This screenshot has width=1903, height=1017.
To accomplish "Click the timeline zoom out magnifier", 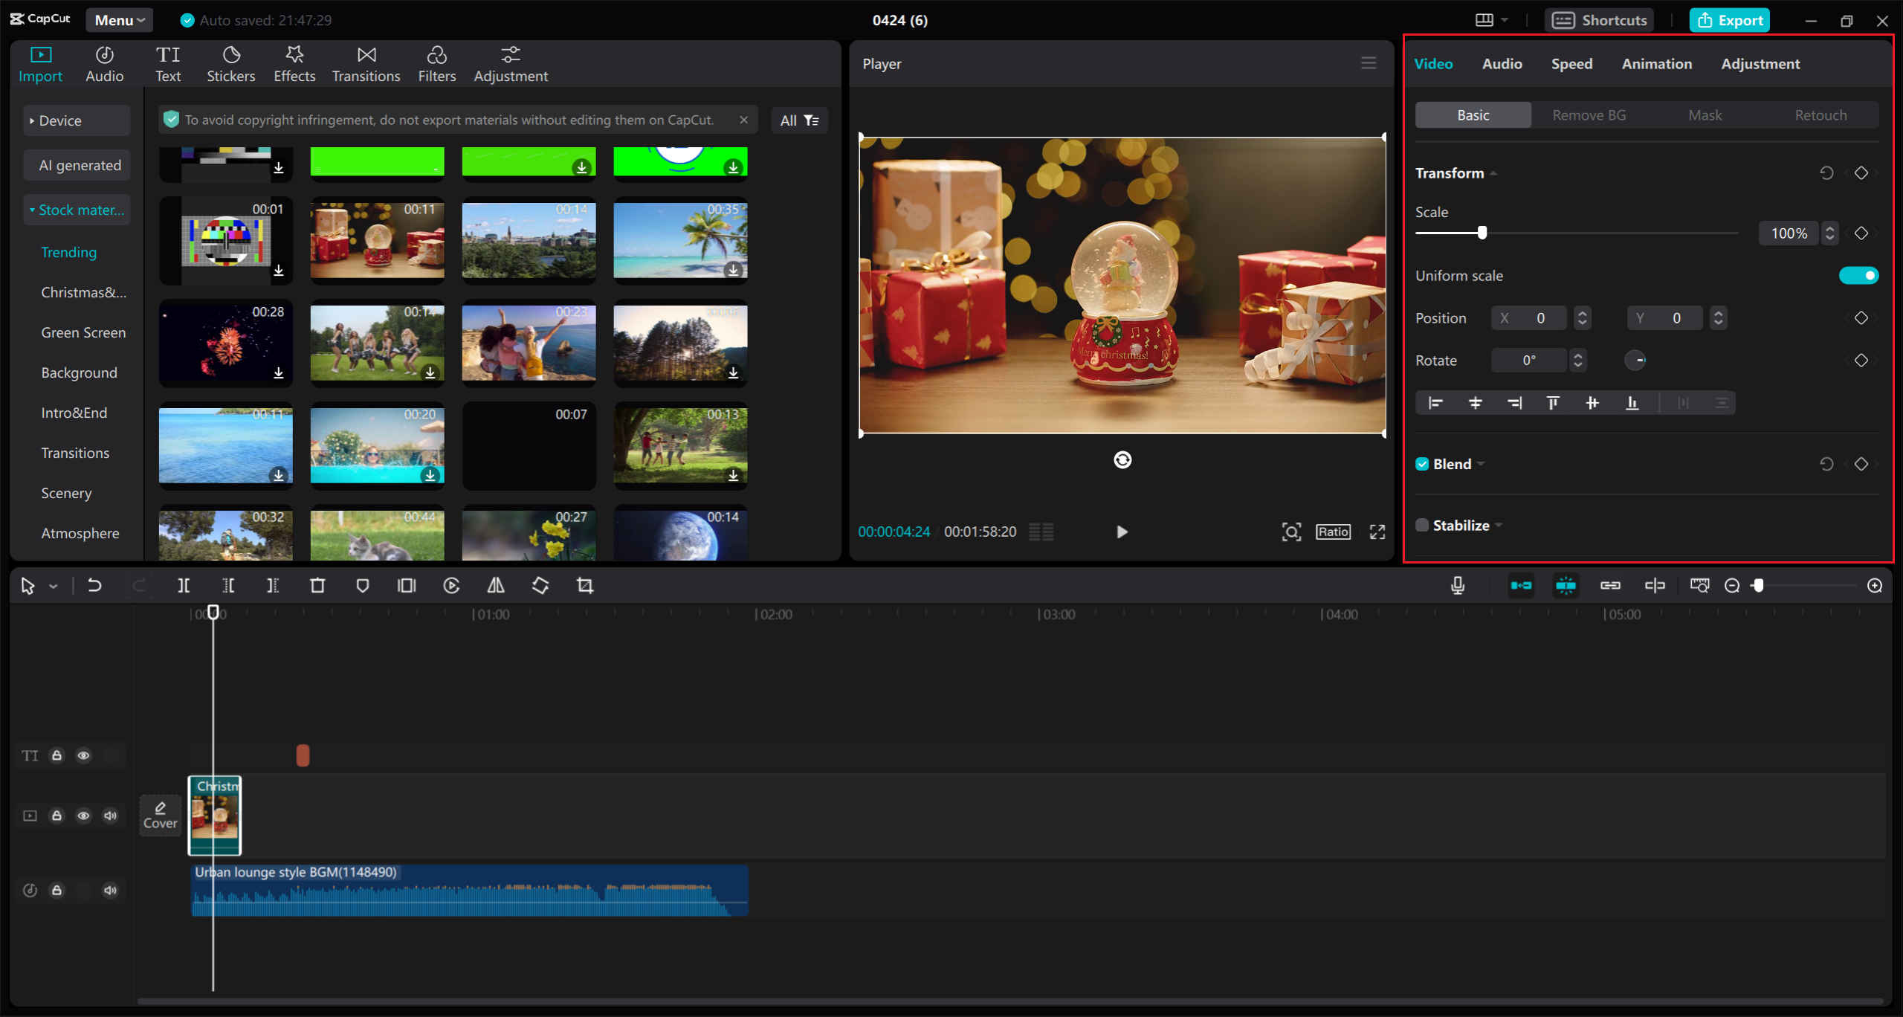I will tap(1732, 586).
